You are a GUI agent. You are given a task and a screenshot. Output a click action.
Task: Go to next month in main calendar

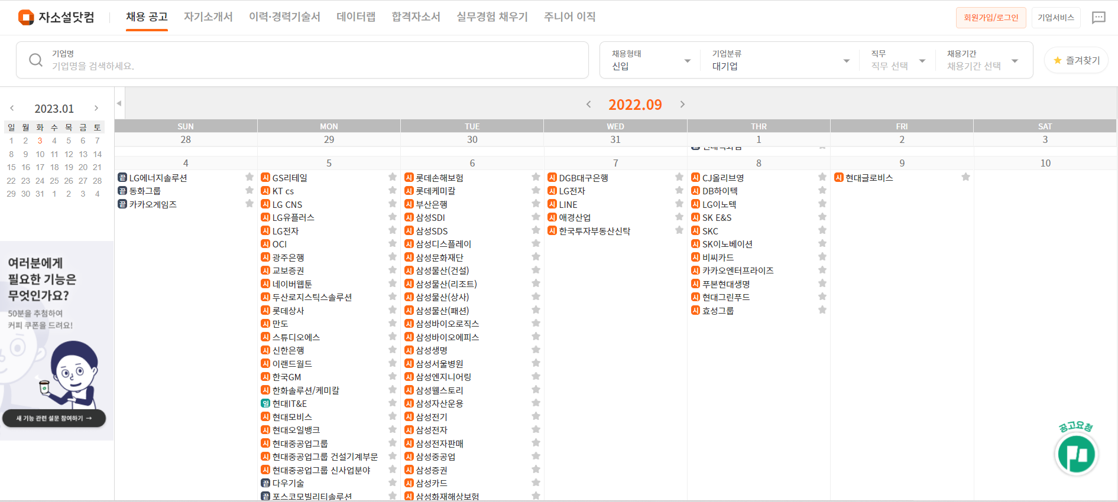point(682,105)
